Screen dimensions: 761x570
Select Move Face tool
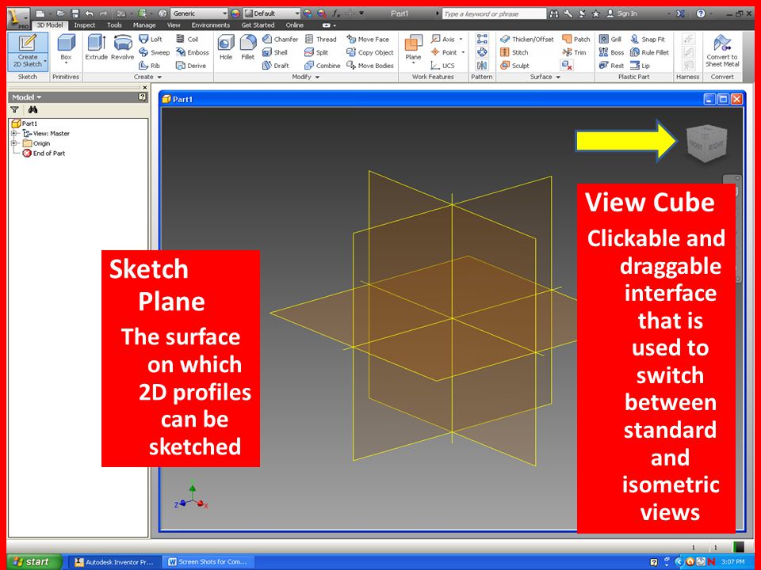pos(368,40)
